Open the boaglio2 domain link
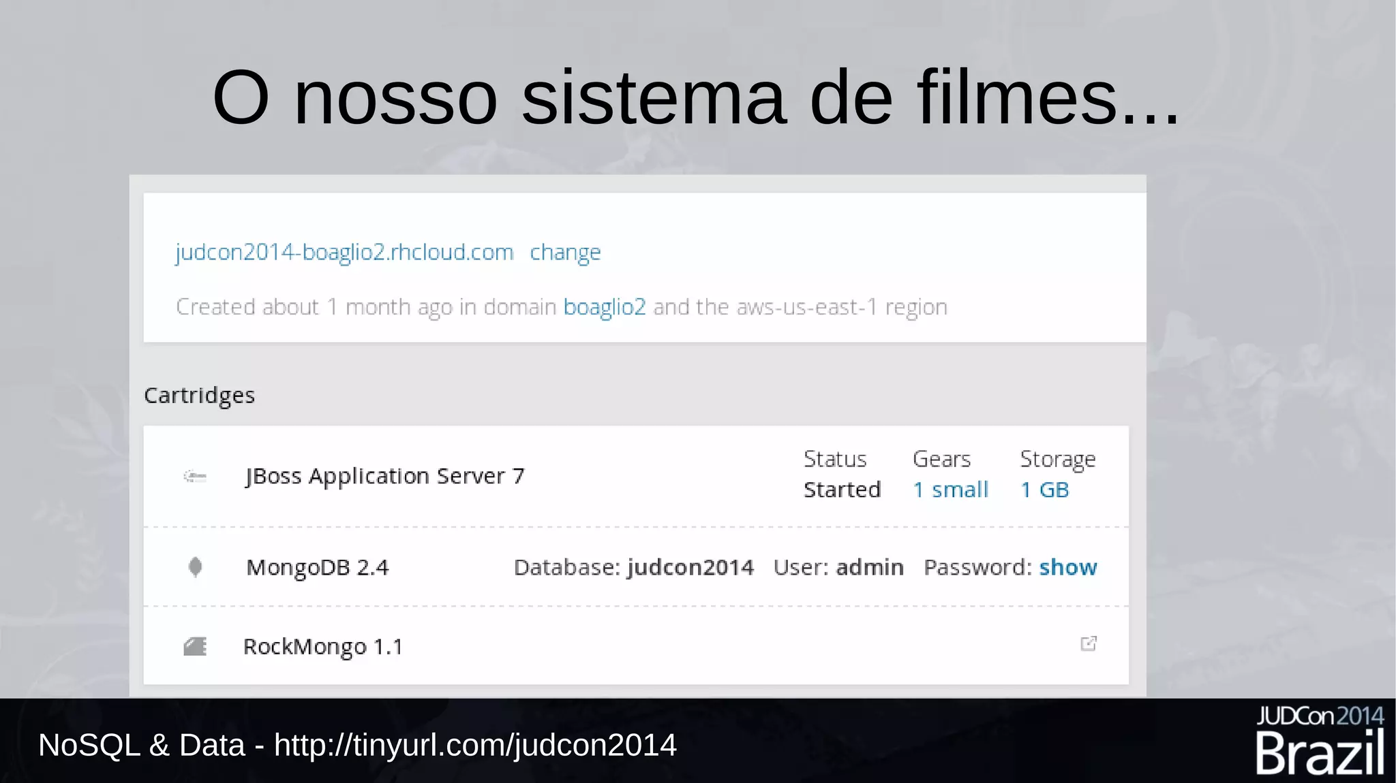The height and width of the screenshot is (783, 1396). tap(605, 308)
